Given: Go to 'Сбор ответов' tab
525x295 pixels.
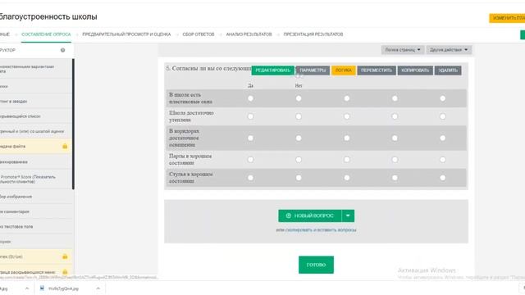Looking at the screenshot, I should [x=199, y=34].
